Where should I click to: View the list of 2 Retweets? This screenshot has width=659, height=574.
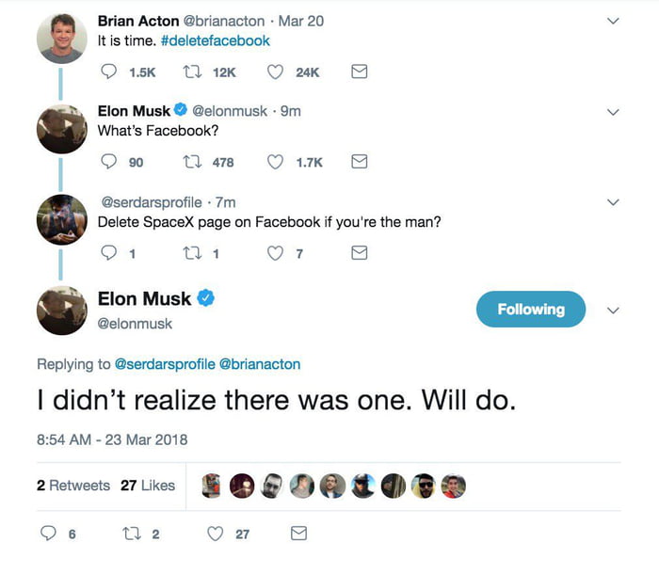click(x=73, y=486)
